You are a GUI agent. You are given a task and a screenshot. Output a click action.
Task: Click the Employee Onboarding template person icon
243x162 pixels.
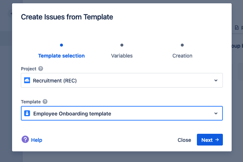pos(27,114)
